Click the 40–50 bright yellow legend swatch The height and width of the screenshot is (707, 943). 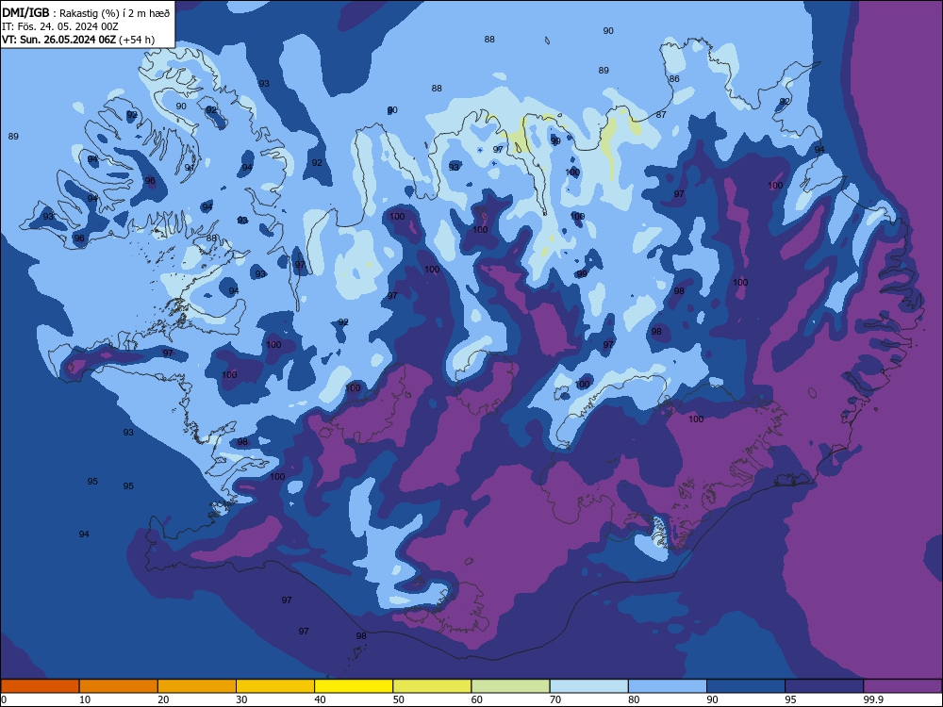tap(354, 686)
